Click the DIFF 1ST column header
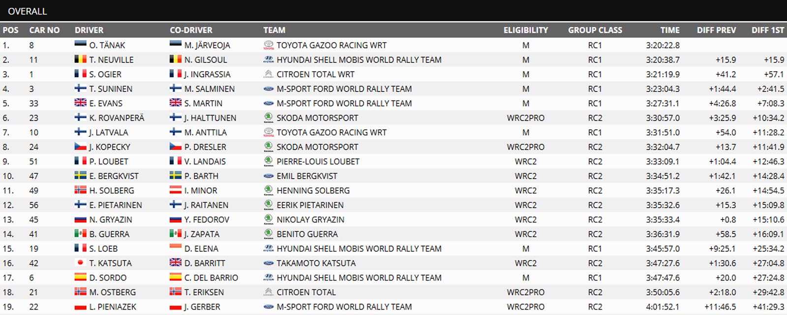The width and height of the screenshot is (787, 315). (x=768, y=30)
